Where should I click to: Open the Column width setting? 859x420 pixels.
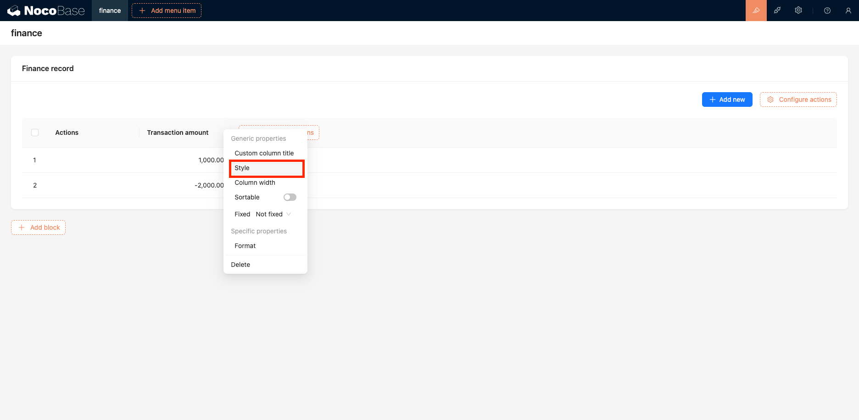[x=255, y=182]
